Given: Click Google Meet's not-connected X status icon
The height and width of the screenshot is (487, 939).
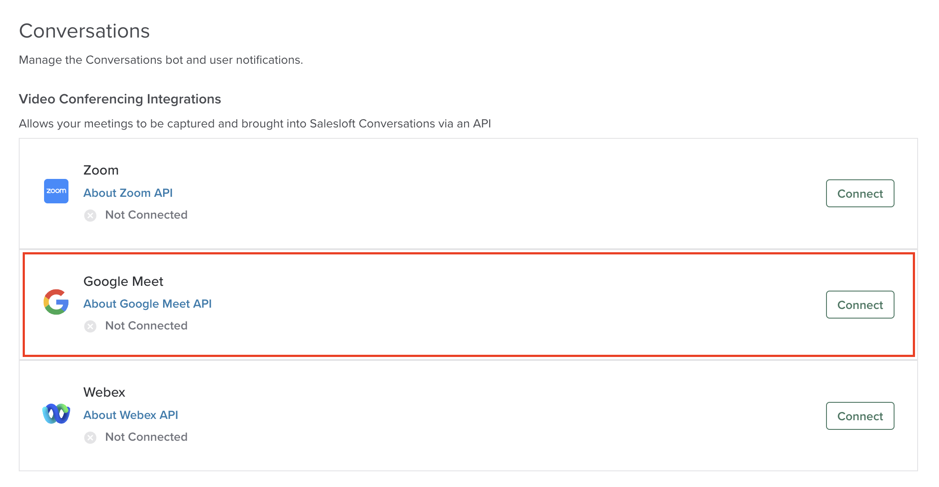Looking at the screenshot, I should (90, 326).
